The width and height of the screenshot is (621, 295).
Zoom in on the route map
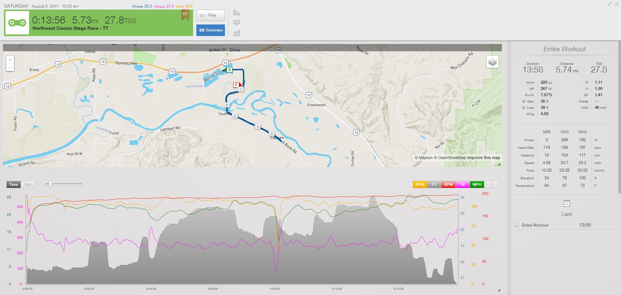pyautogui.click(x=10, y=60)
